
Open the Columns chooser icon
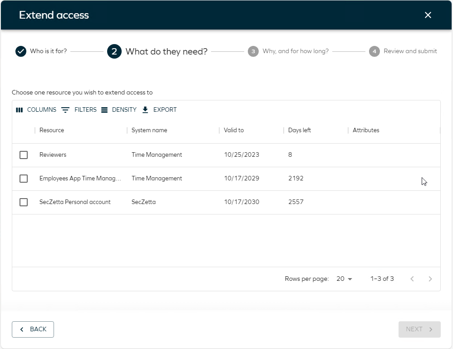20,110
